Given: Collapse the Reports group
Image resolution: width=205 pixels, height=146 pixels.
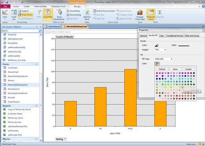Looking at the screenshot, I should pos(36,106).
